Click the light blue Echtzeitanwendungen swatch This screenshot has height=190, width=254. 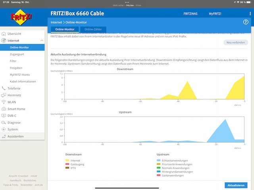point(159,160)
